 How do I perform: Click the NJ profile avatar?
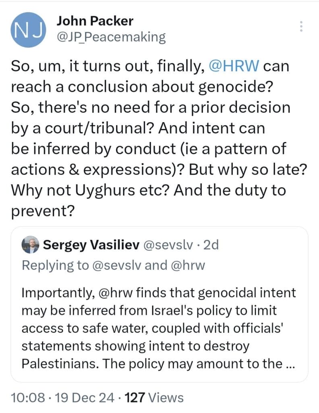(27, 30)
